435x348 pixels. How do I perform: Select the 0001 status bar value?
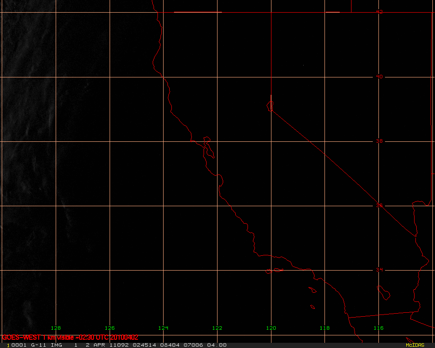(19, 345)
